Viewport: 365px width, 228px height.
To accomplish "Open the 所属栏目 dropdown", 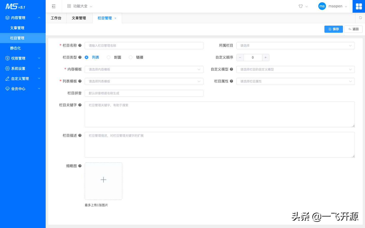I will 296,46.
